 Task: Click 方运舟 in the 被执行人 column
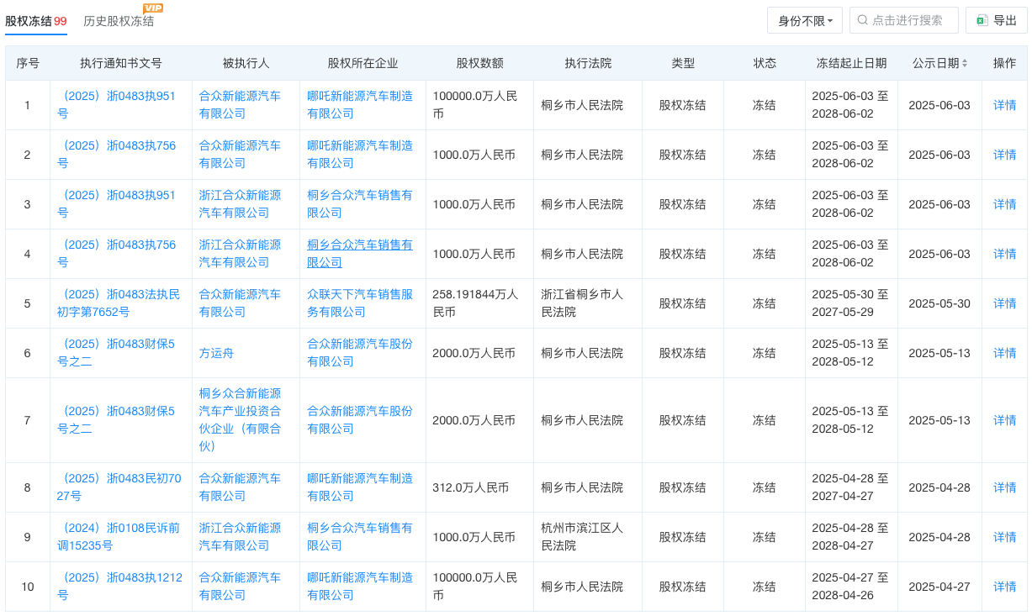click(x=216, y=353)
